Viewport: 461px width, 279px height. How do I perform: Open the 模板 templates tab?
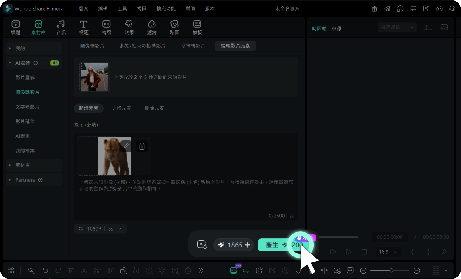click(x=197, y=27)
